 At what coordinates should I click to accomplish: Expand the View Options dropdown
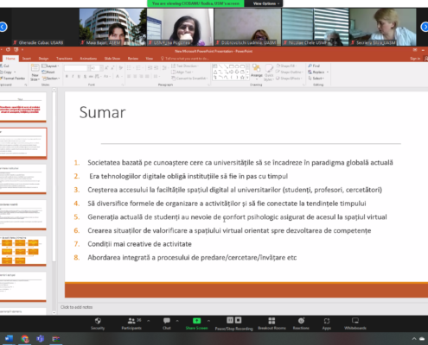pyautogui.click(x=266, y=3)
